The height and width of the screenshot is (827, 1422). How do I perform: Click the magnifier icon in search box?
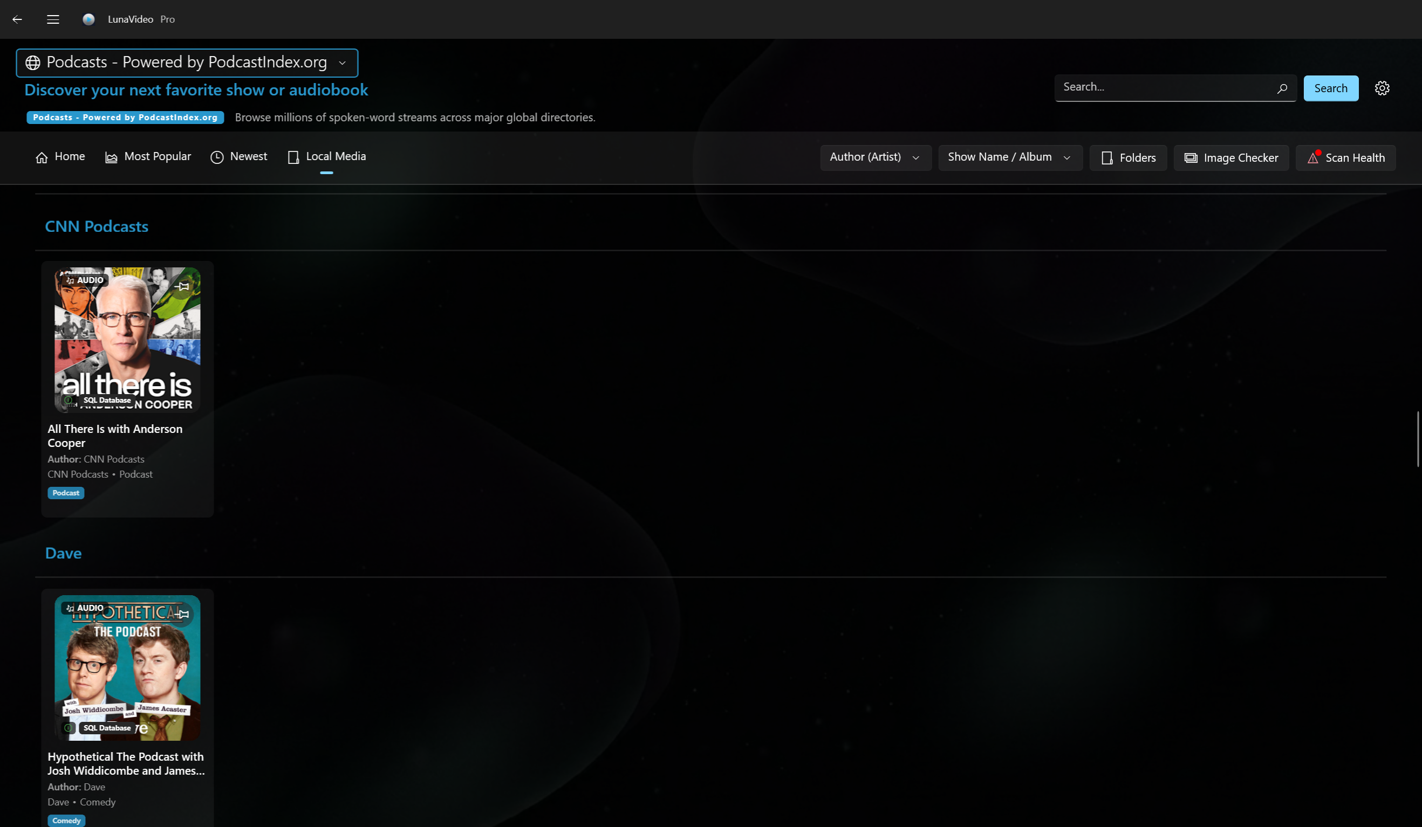point(1282,88)
